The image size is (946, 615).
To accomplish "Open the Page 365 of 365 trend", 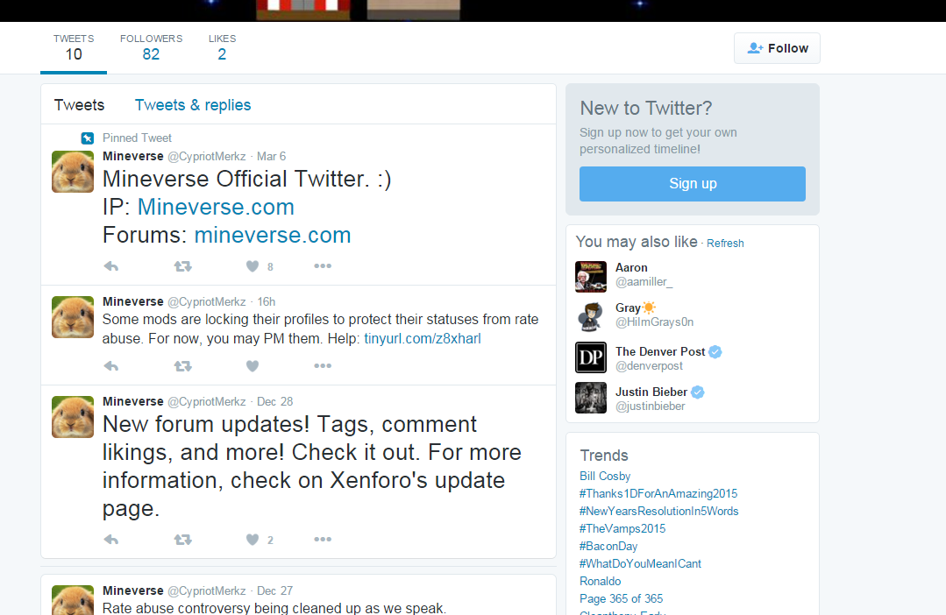I will pos(622,598).
